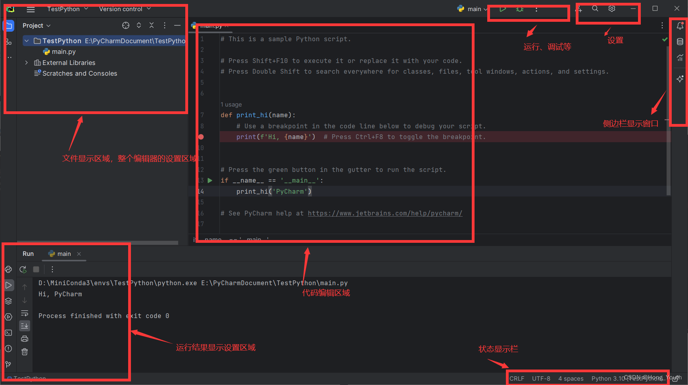
Task: Expand External Libraries node
Action: pos(27,63)
